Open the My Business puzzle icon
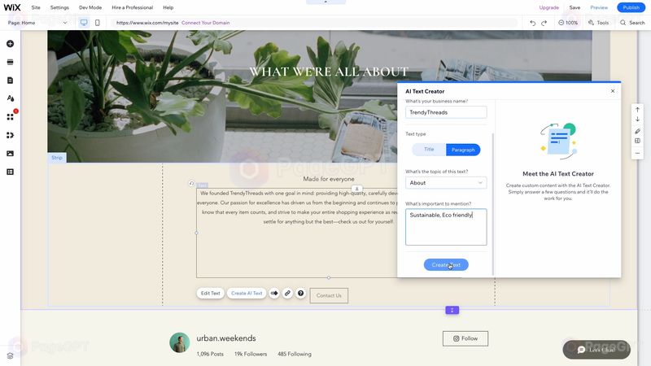Viewport: 651px width, 366px height. pyautogui.click(x=10, y=135)
